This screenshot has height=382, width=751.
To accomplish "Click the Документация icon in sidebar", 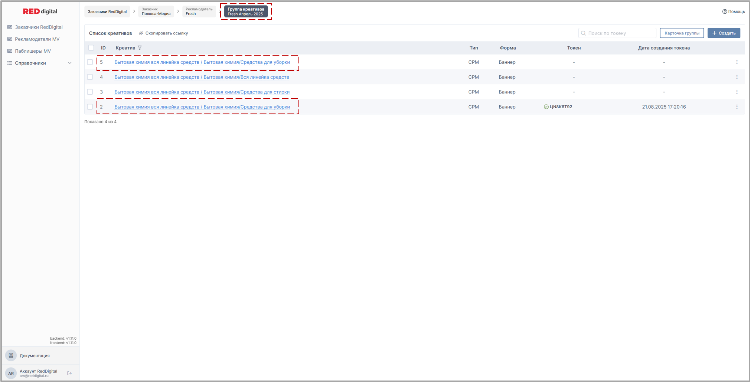I will [11, 356].
